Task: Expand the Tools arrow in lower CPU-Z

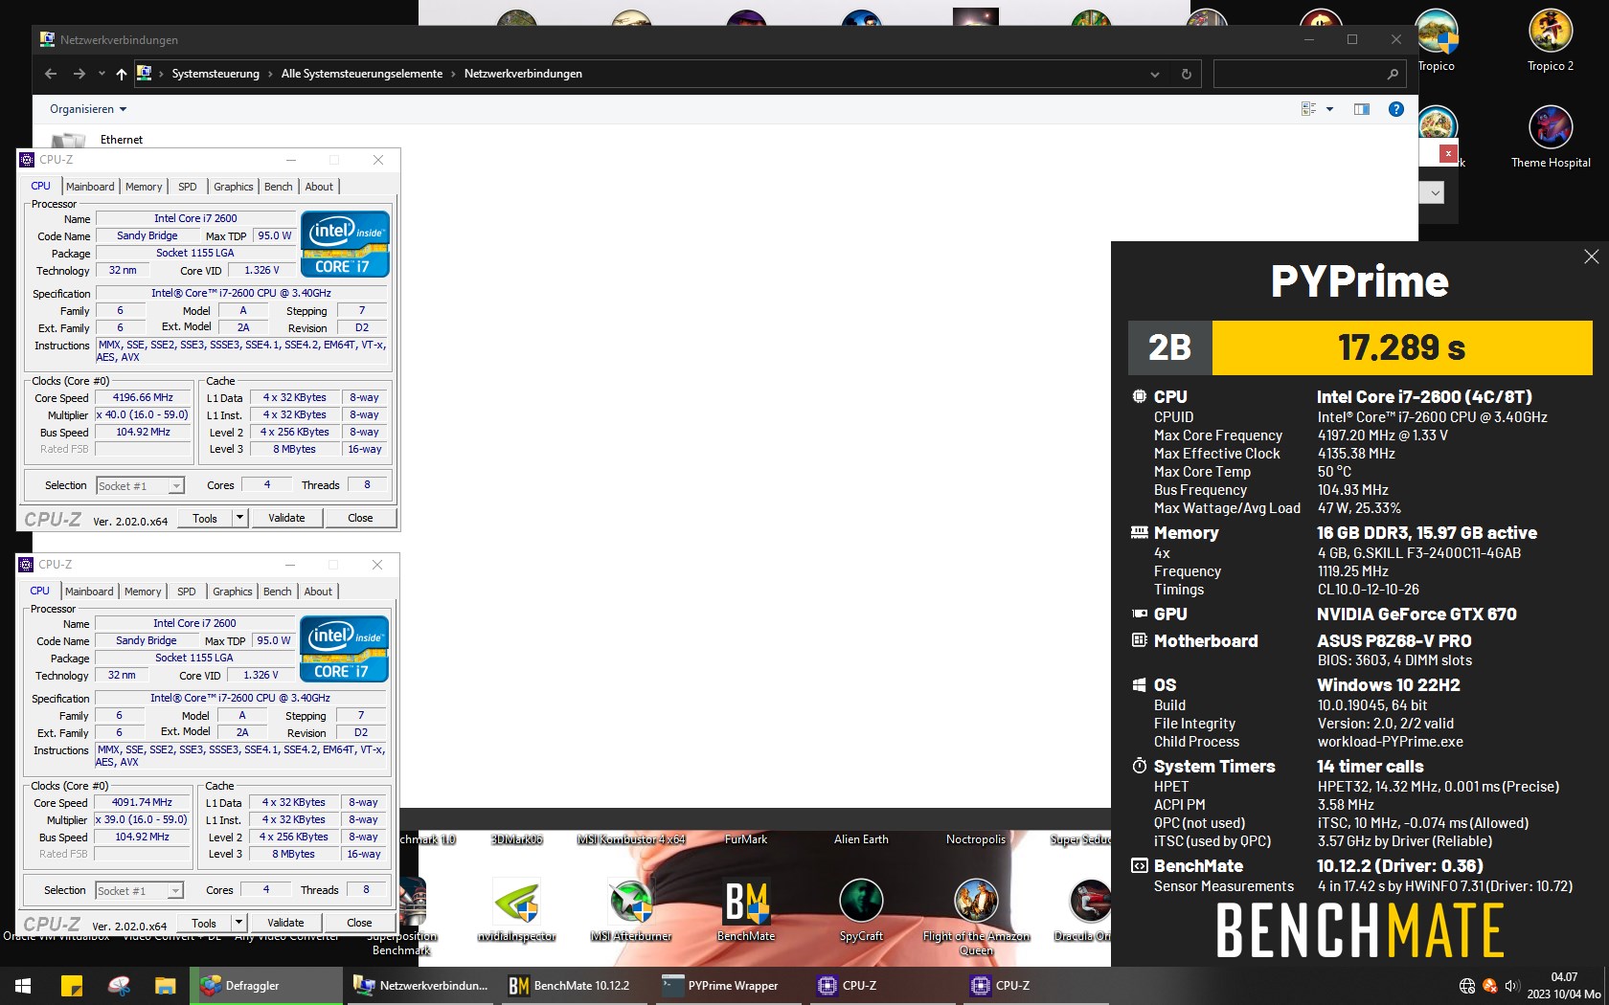Action: [238, 923]
